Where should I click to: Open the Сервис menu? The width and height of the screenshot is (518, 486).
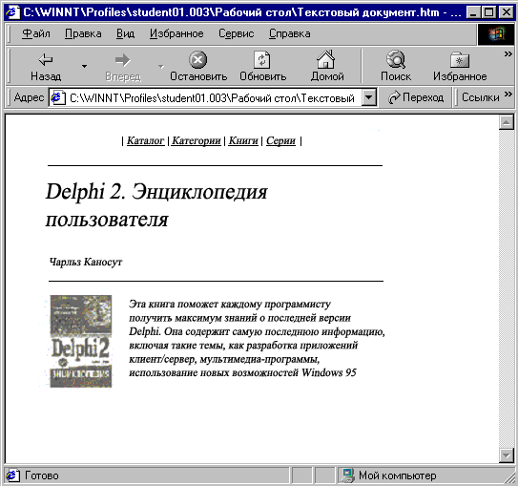click(236, 33)
